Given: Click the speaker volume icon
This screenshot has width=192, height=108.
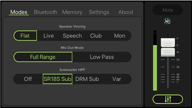Looking at the screenshot, I should pyautogui.click(x=168, y=21).
